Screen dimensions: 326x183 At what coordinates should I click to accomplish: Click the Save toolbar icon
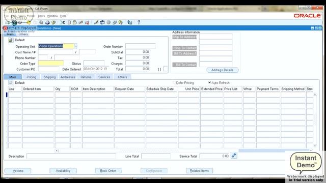pos(29,22)
